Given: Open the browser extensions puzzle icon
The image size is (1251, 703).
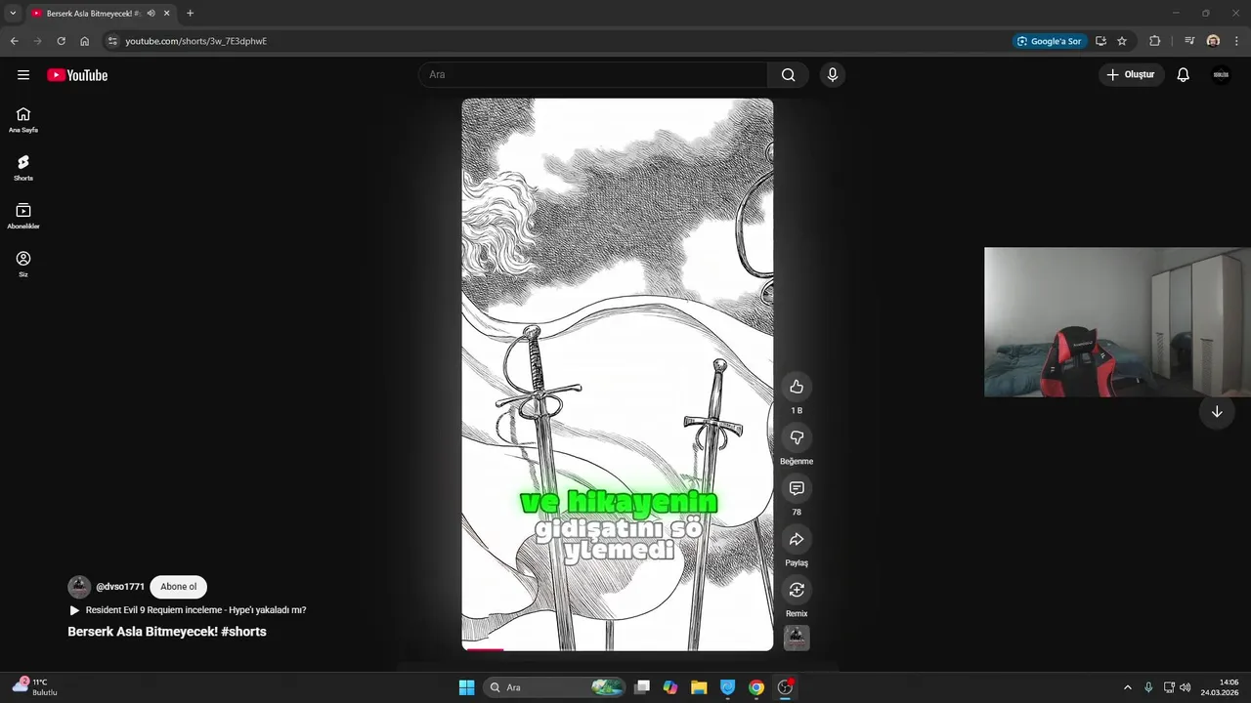Looking at the screenshot, I should [x=1154, y=41].
